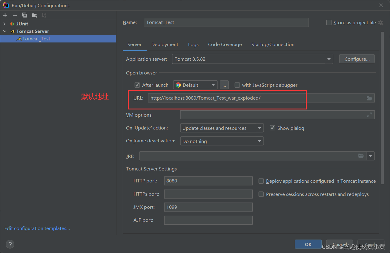The height and width of the screenshot is (253, 390).
Task: Enable Preserve sessions across restarts and redeploys
Action: [261, 194]
